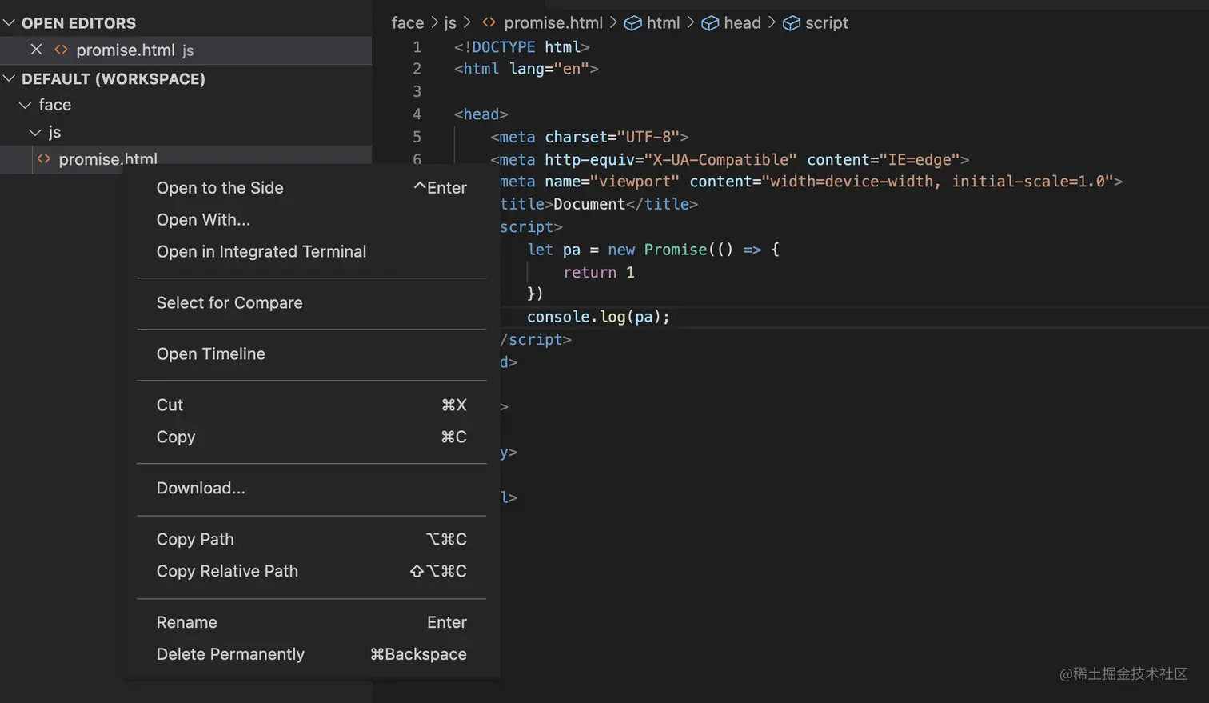Click Download... in the context menu

click(x=201, y=488)
